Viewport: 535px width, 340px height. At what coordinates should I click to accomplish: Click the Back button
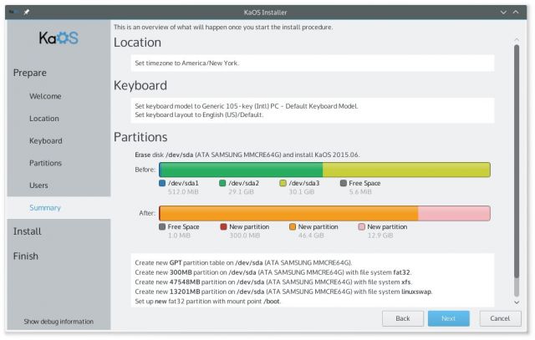(403, 318)
